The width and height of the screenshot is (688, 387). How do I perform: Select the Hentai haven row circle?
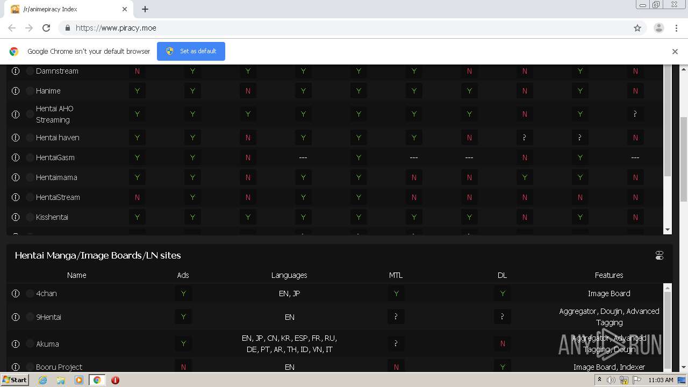pyautogui.click(x=30, y=138)
